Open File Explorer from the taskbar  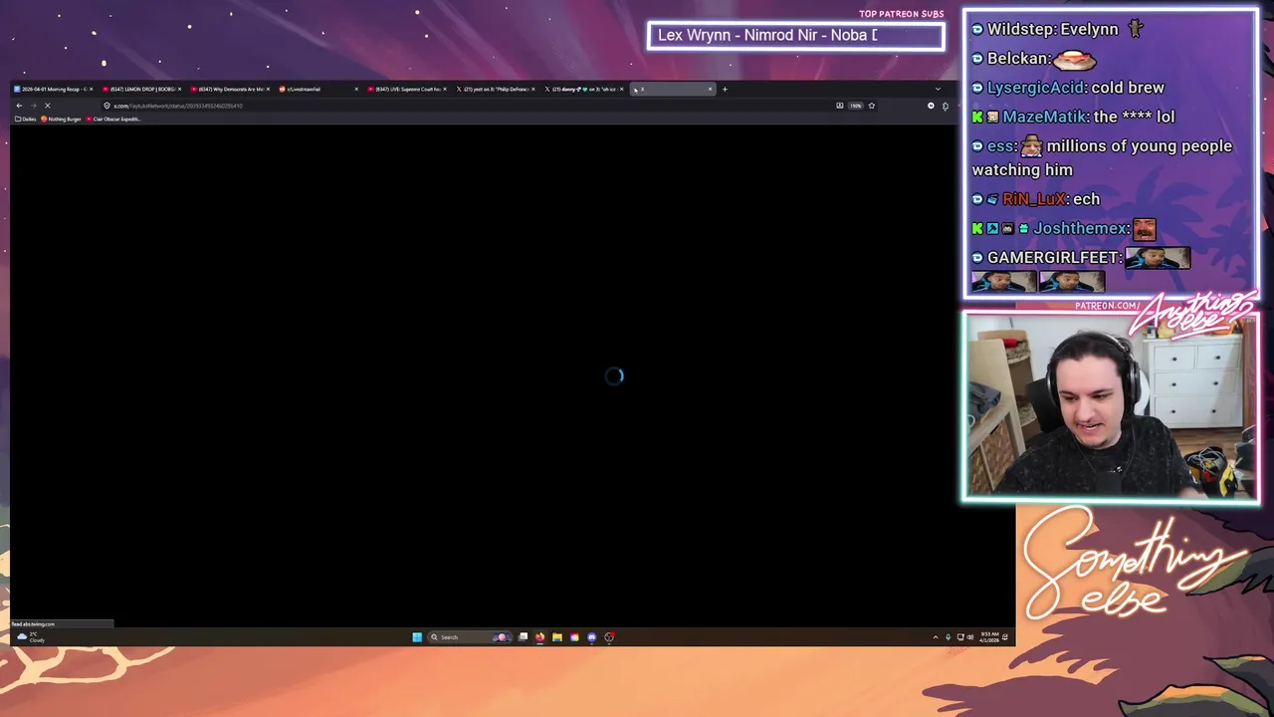point(557,637)
